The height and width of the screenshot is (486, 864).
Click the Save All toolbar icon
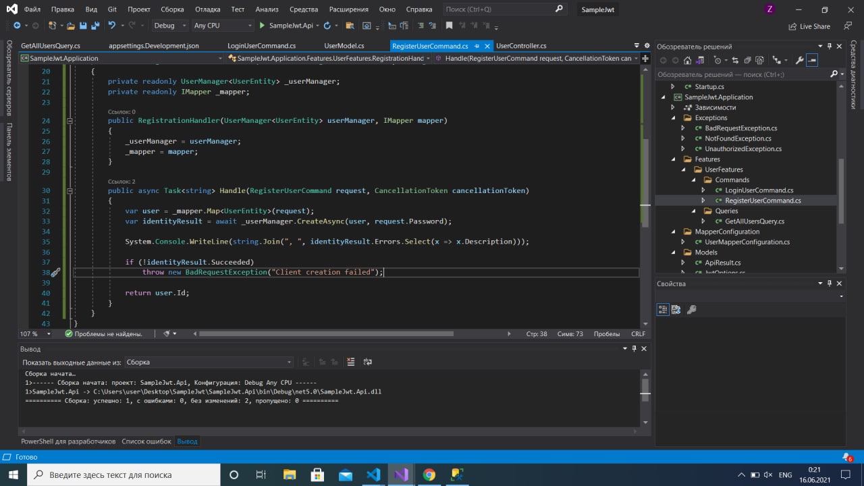pos(94,26)
